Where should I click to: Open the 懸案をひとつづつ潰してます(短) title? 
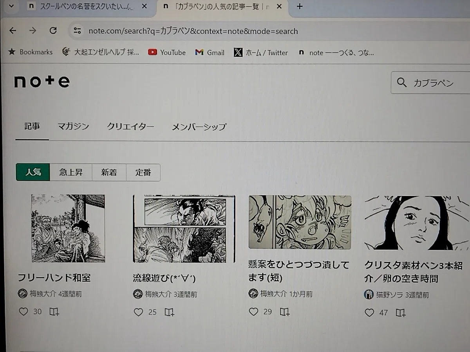298,271
